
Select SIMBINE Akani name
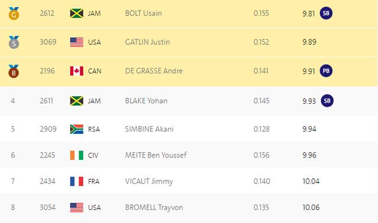[149, 129]
